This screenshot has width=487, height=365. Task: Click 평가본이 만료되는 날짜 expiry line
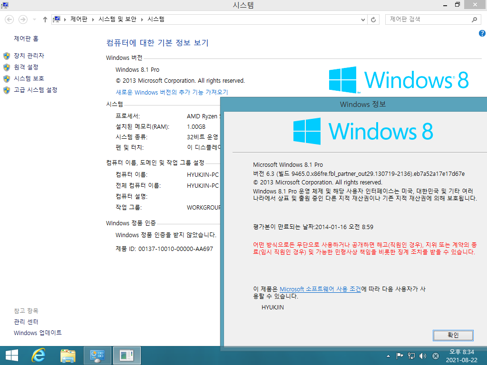click(313, 227)
